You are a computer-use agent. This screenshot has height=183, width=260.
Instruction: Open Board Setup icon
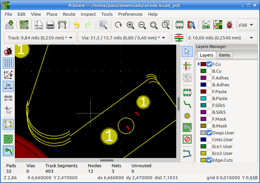pos(24,25)
